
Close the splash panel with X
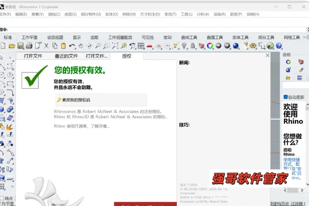click(x=267, y=56)
